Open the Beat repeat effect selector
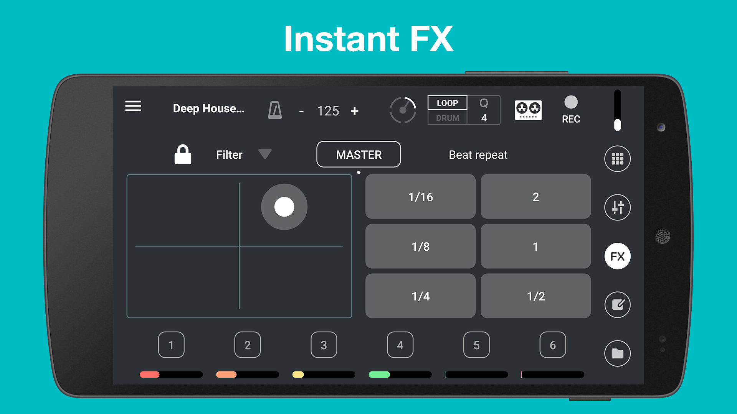This screenshot has width=737, height=414. 478,155
